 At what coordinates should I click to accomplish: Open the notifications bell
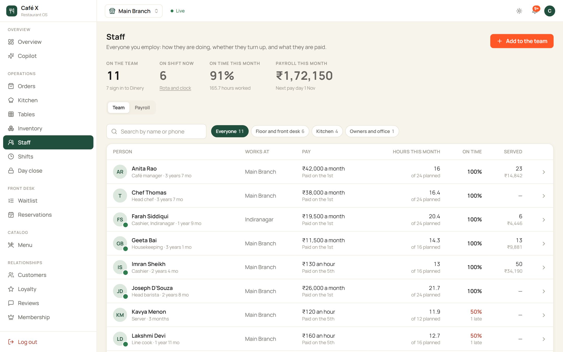click(535, 11)
